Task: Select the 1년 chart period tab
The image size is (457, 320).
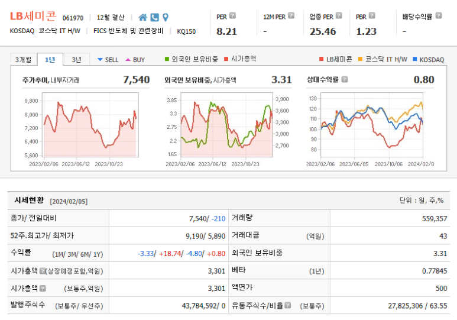Action: pyautogui.click(x=50, y=60)
